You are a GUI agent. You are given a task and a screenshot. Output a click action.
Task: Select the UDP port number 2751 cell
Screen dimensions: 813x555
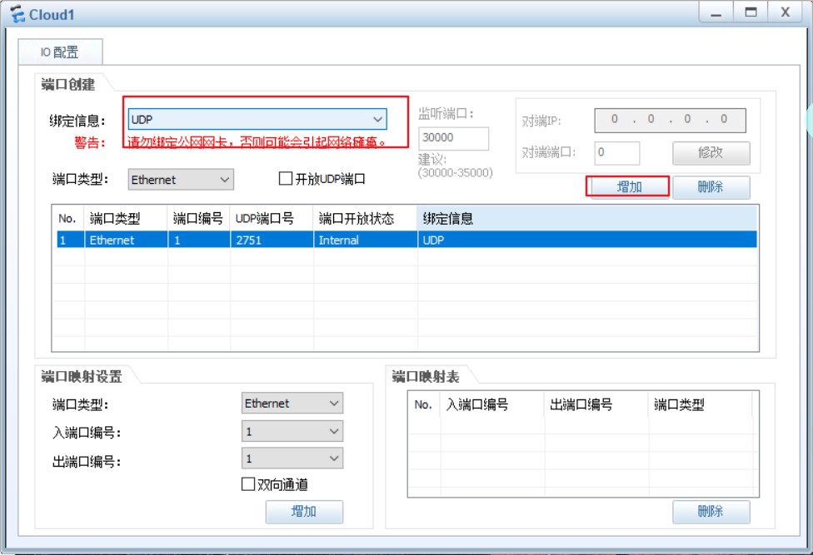point(272,240)
